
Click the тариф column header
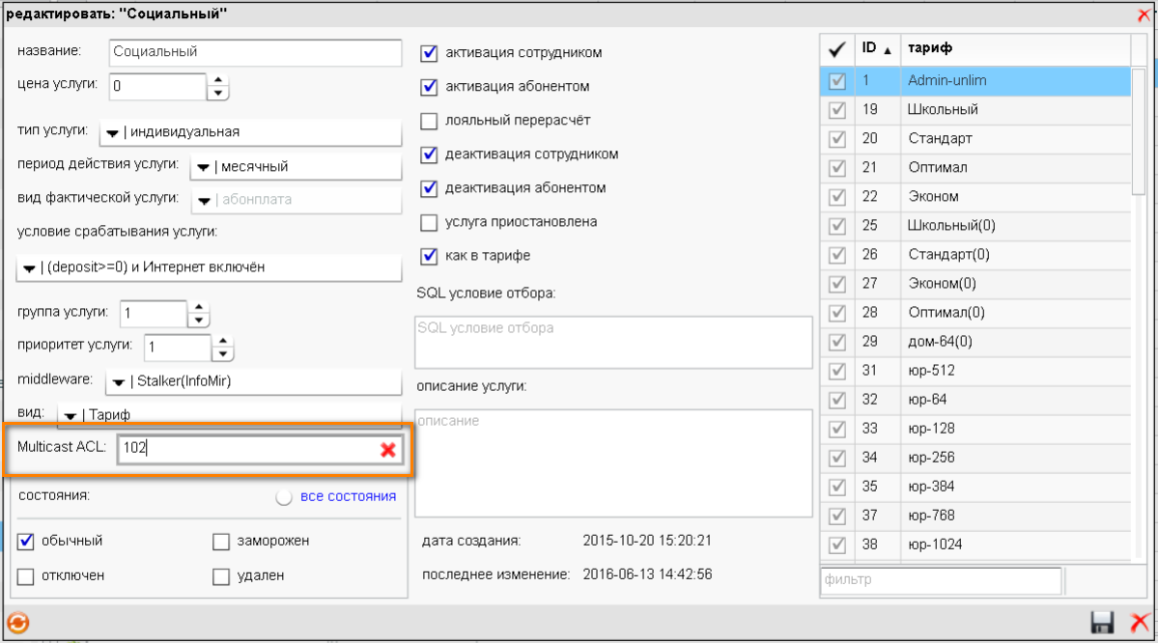click(1014, 48)
